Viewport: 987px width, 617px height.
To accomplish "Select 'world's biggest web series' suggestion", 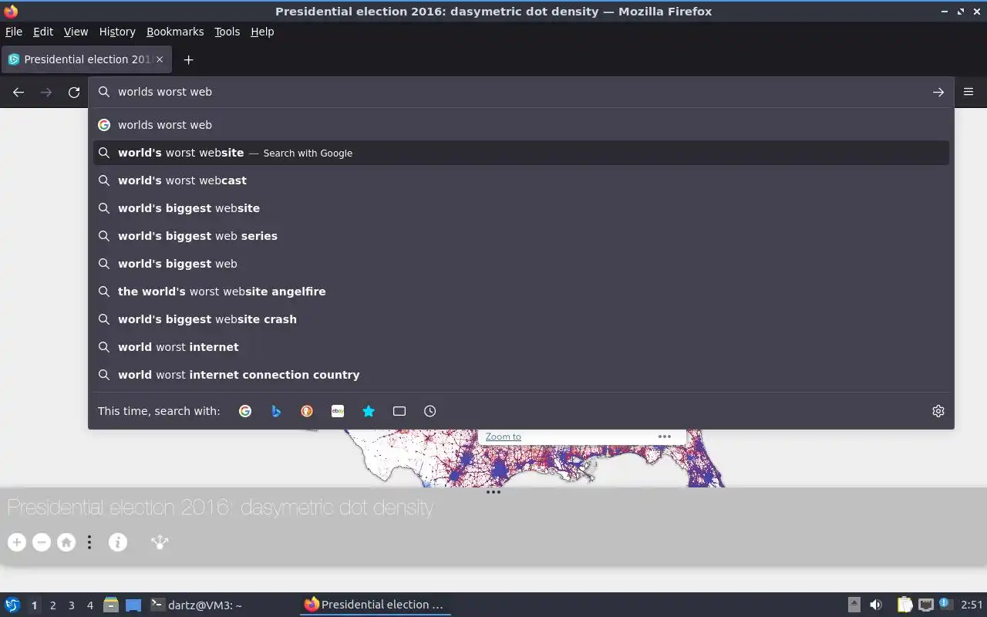I will pyautogui.click(x=521, y=236).
